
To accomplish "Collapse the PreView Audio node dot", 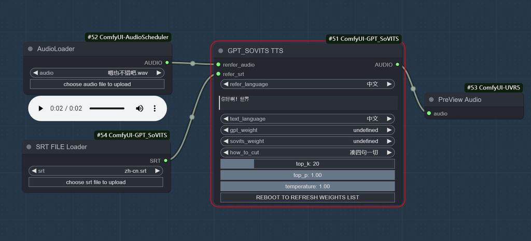I will tap(431, 100).
